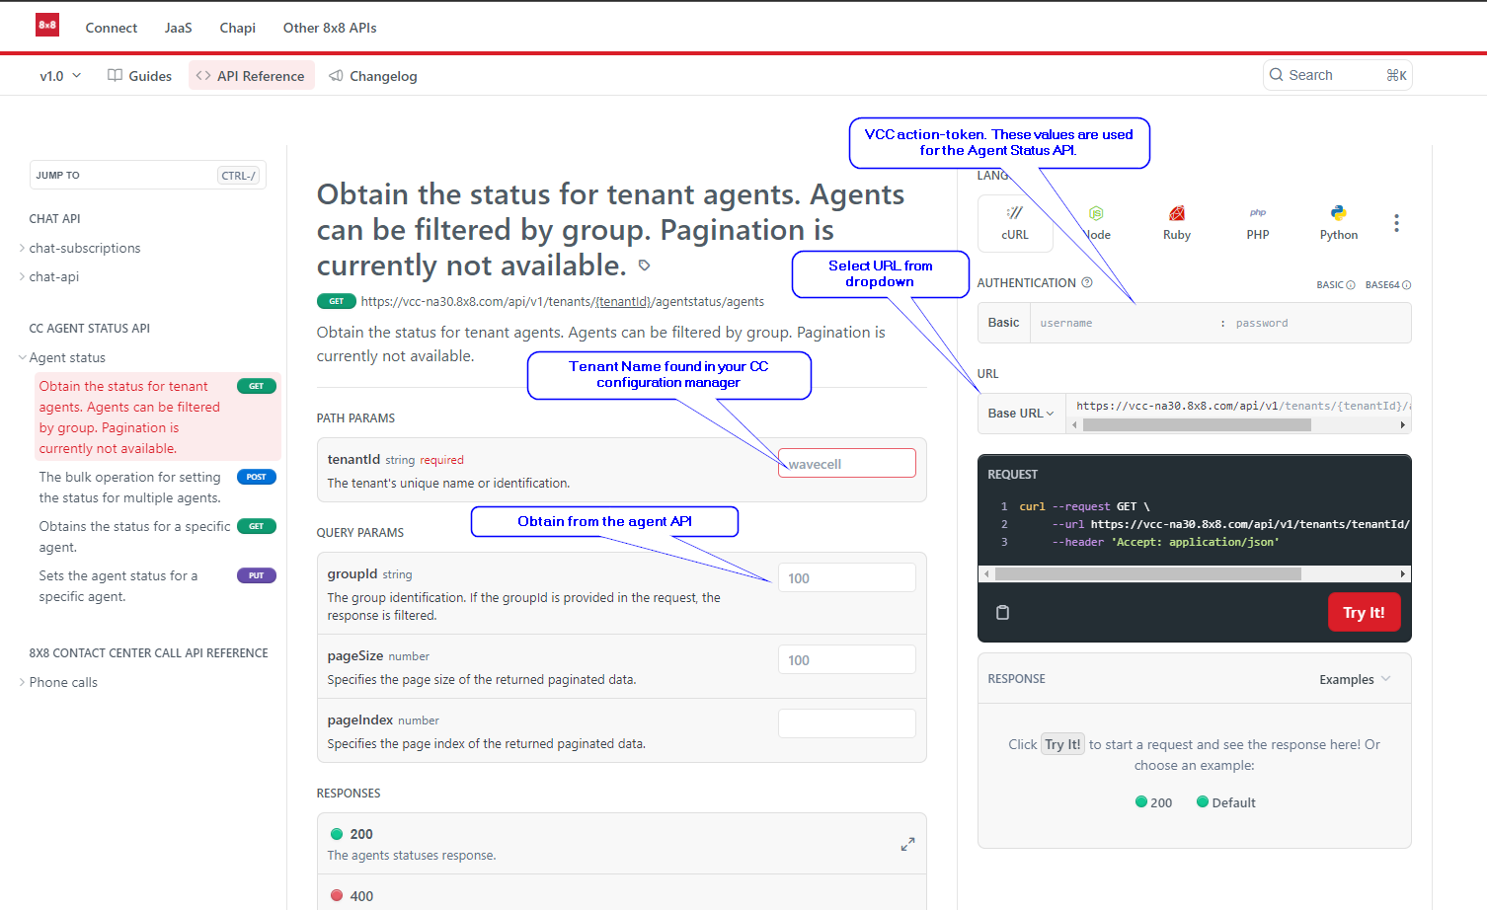Select Python as request language

(1339, 223)
